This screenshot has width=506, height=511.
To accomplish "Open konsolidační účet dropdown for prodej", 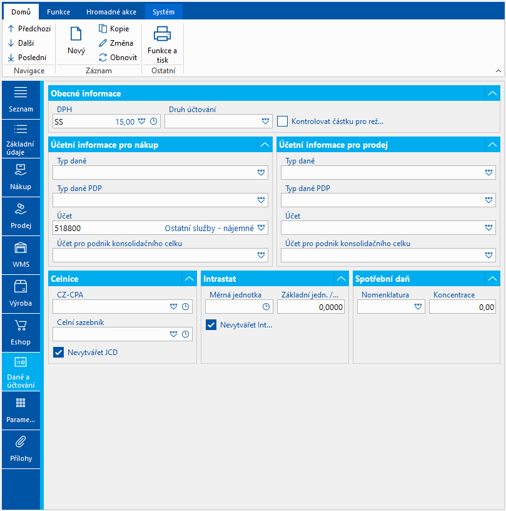I will click(x=488, y=255).
